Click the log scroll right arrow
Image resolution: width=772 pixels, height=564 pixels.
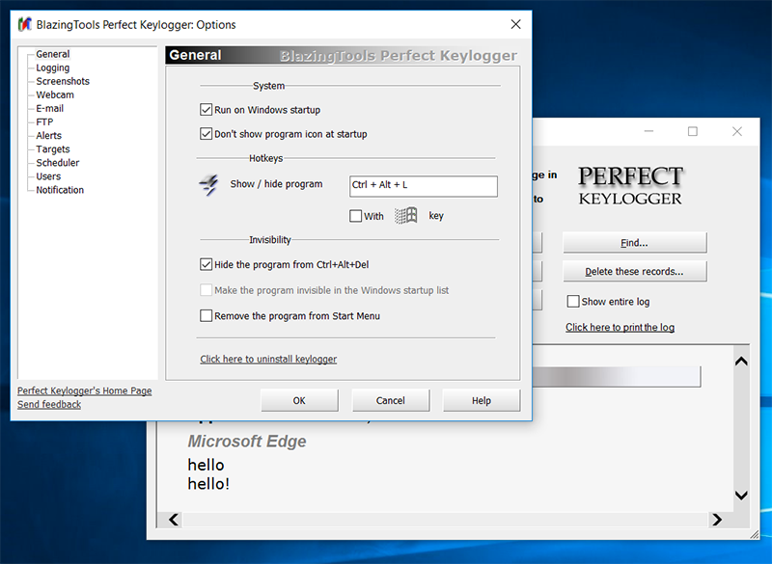pyautogui.click(x=717, y=520)
